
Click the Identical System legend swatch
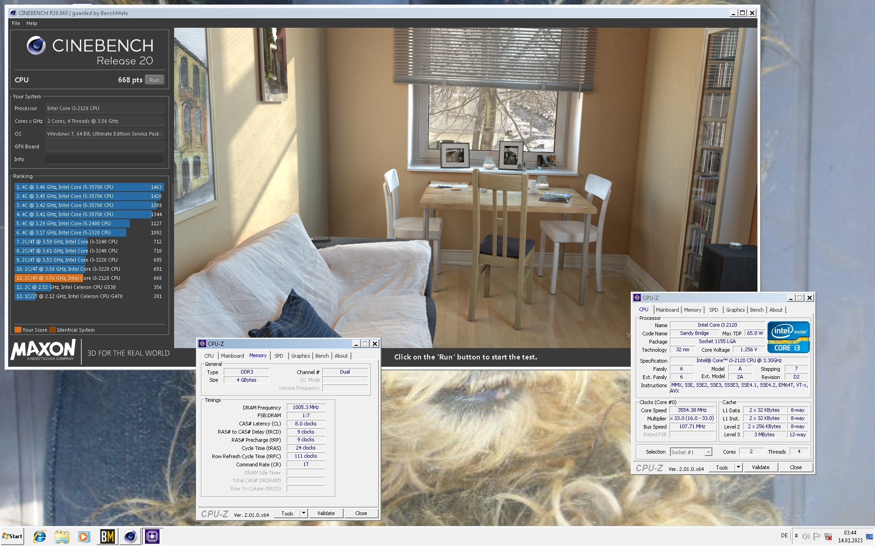(52, 330)
